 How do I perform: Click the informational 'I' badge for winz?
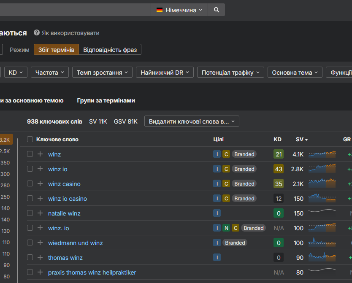pyautogui.click(x=217, y=154)
